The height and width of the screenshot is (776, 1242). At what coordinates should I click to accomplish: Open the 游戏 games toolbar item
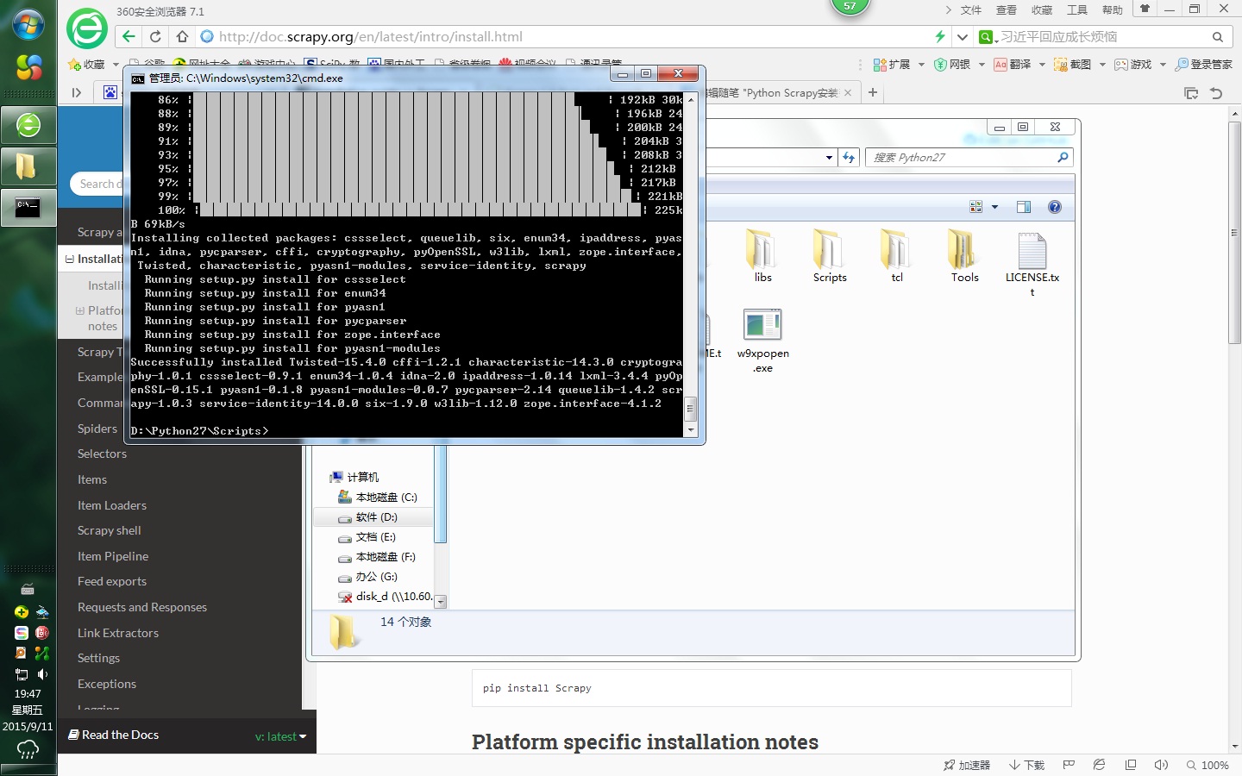pos(1133,65)
